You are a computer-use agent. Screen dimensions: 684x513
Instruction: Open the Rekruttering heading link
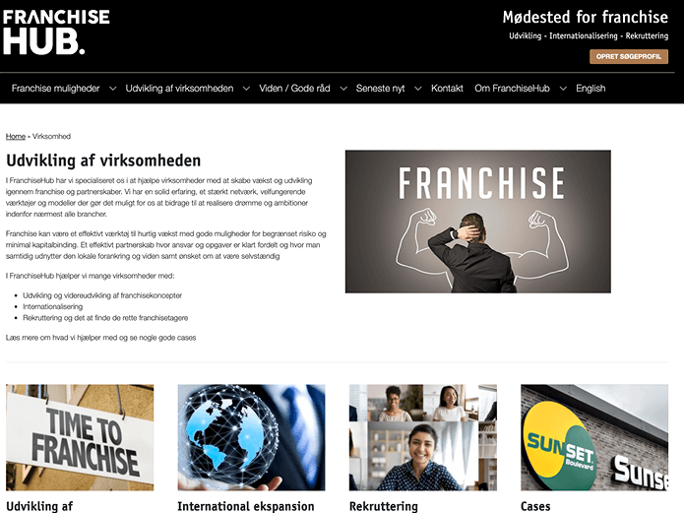click(x=384, y=506)
